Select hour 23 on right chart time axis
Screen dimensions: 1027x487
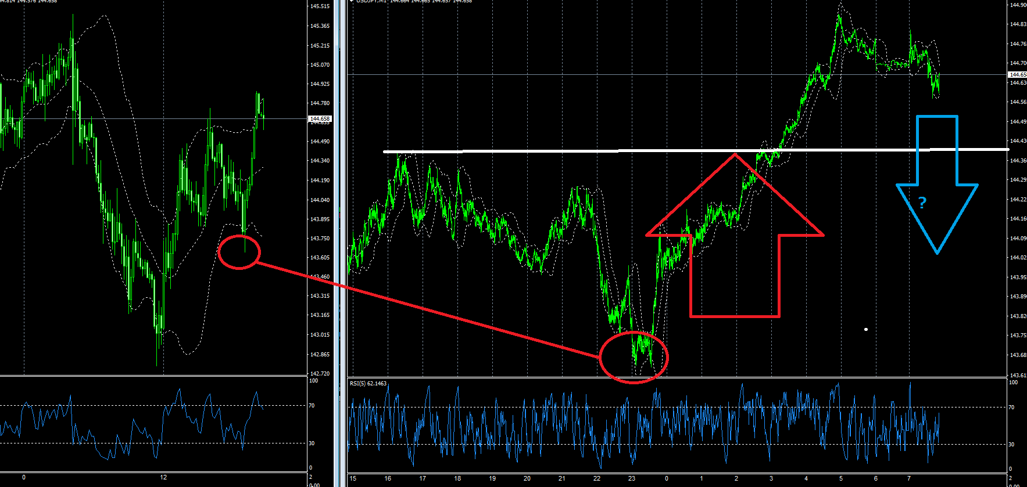point(632,478)
